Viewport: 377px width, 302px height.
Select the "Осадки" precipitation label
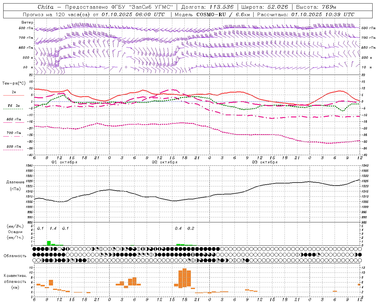pos(15,232)
